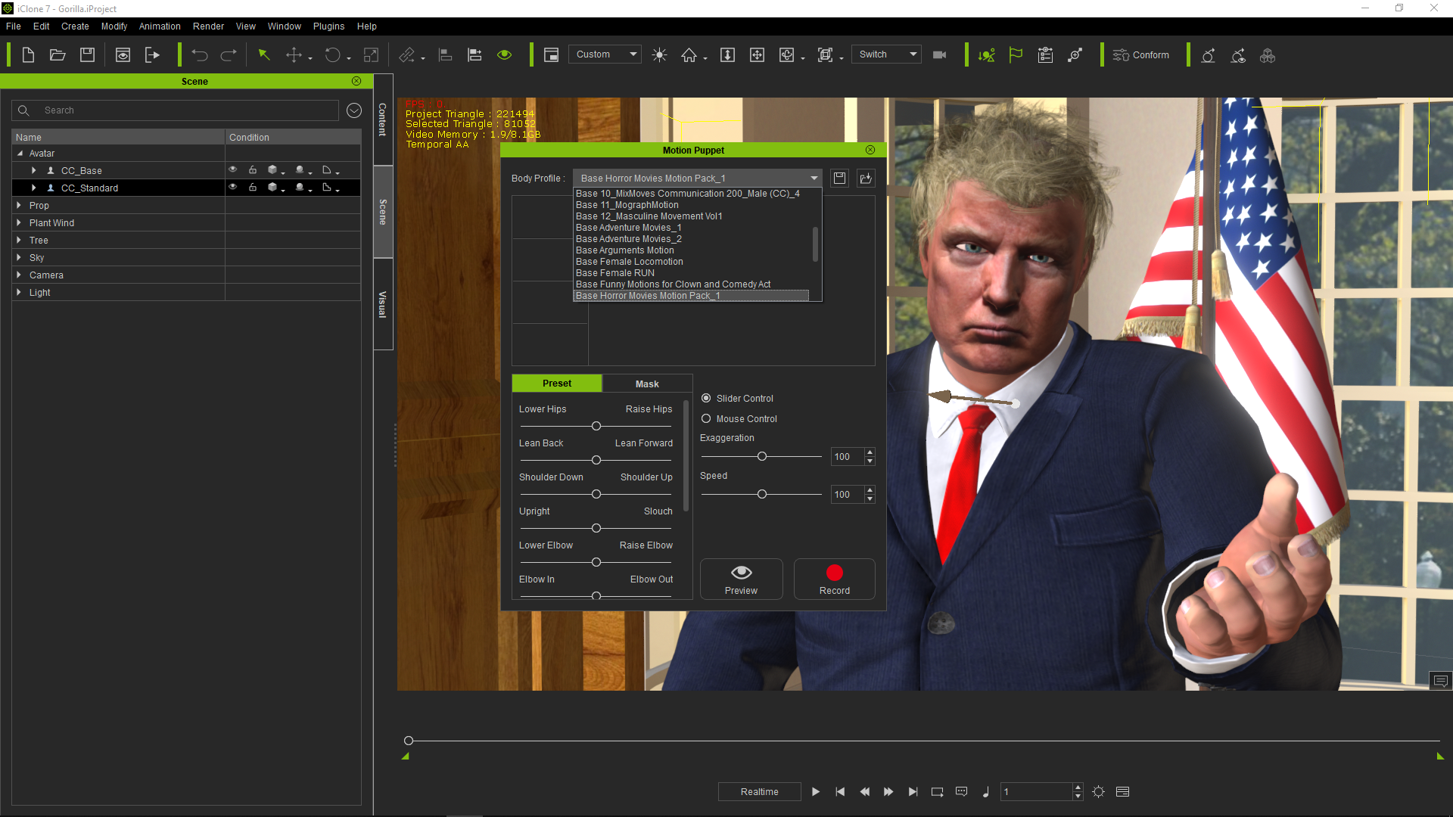
Task: Select the Slider Control radio button
Action: (706, 398)
